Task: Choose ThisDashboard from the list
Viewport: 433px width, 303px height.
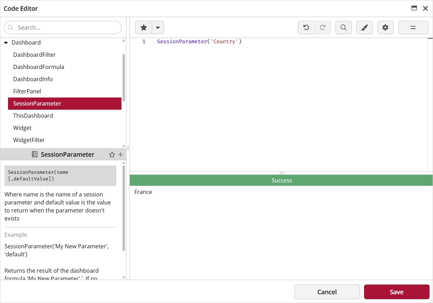Action: click(x=33, y=116)
